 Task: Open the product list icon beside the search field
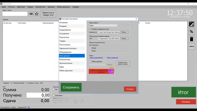(x=31, y=14)
